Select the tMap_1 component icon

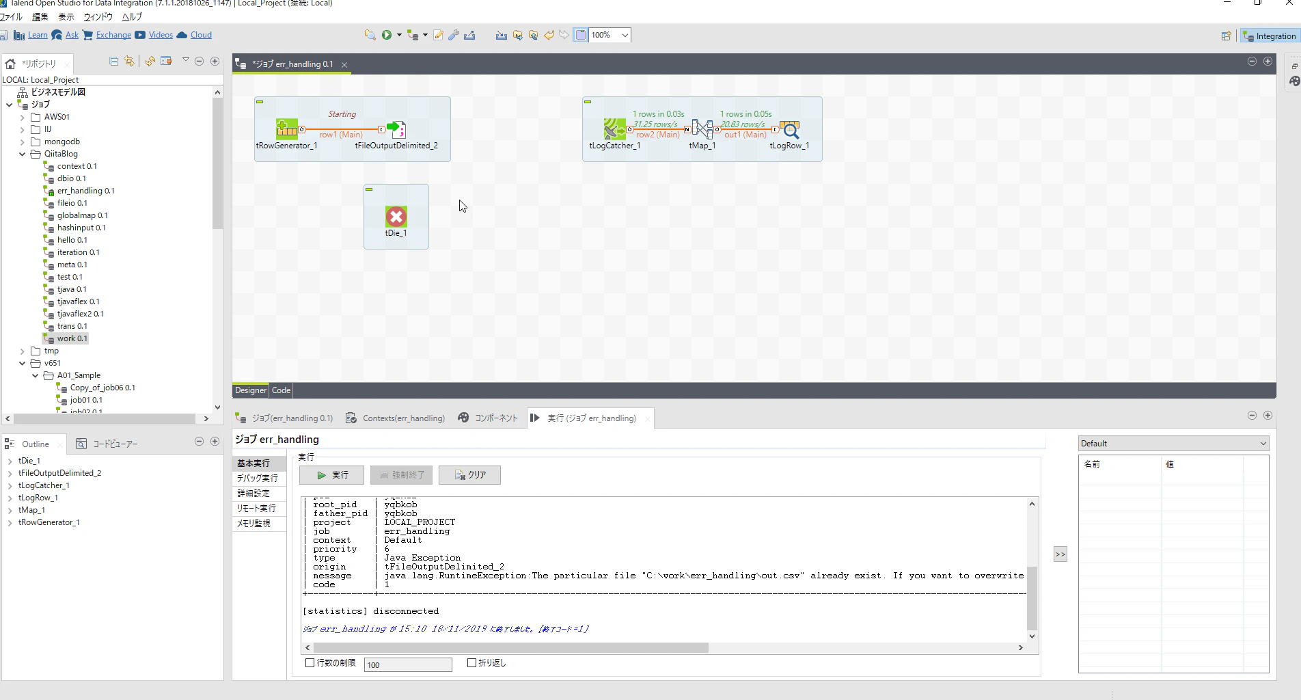point(702,129)
